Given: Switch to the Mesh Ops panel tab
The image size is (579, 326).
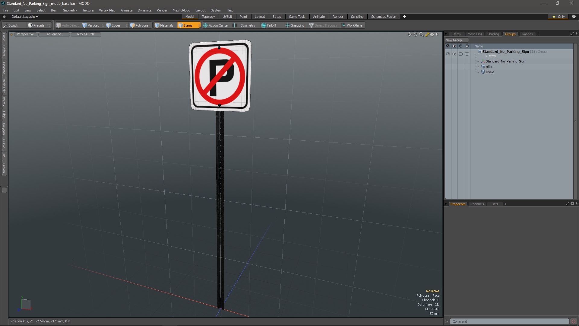Looking at the screenshot, I should [475, 34].
